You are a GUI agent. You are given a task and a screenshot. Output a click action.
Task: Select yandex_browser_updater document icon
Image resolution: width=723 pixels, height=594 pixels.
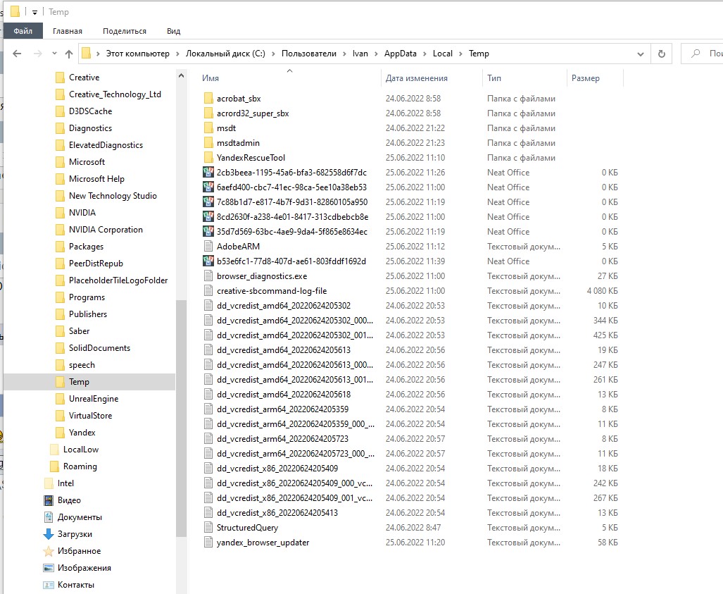click(x=208, y=543)
